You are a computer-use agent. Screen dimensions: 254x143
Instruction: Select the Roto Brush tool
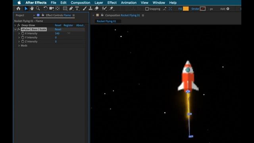104,9
